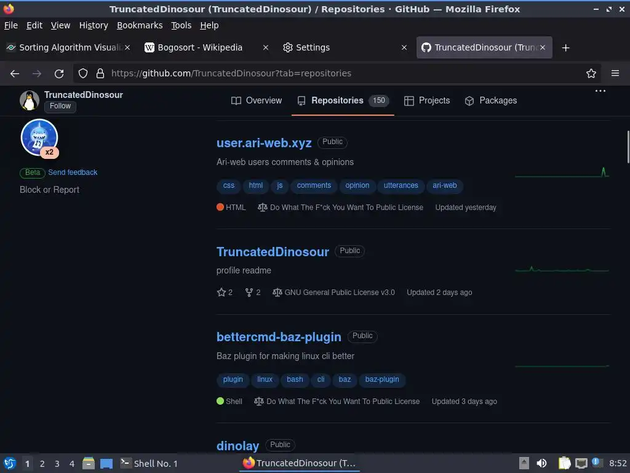Screen dimensions: 630x473
Task: Open the File menu
Action: point(11,25)
